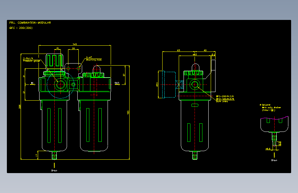The height and width of the screenshot is (193, 298).
Task: Select the 'BFC - 200(300)' model label
Action: point(21,28)
